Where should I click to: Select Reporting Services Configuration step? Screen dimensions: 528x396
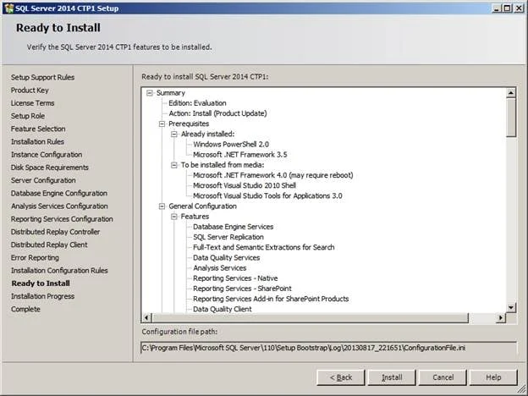pos(62,219)
